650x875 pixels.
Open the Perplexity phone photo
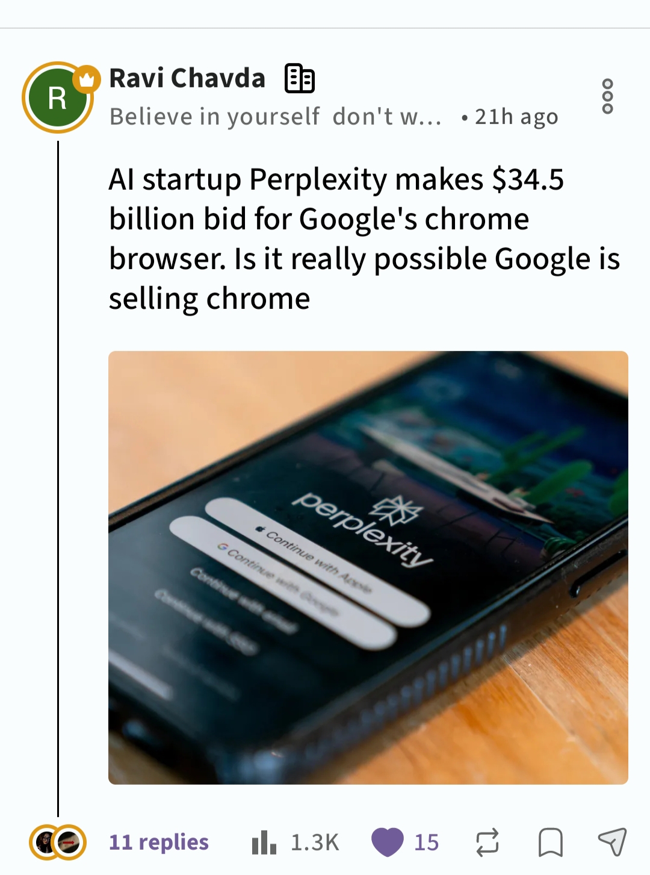coord(368,567)
